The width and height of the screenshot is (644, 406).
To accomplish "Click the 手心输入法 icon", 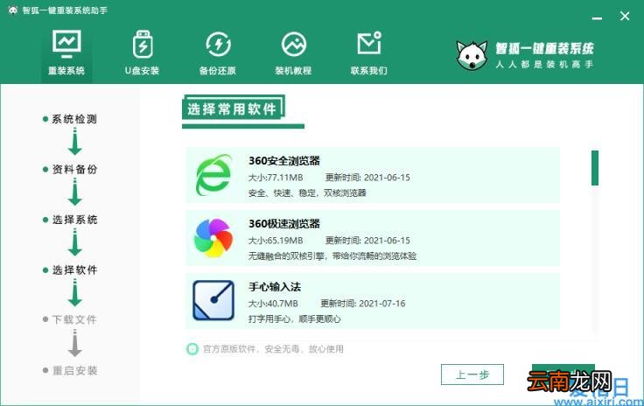I will tap(213, 300).
